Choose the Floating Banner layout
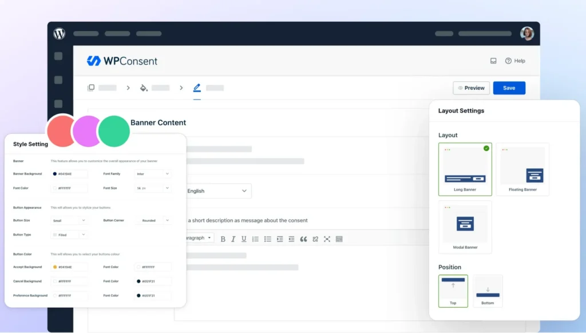 (522, 169)
